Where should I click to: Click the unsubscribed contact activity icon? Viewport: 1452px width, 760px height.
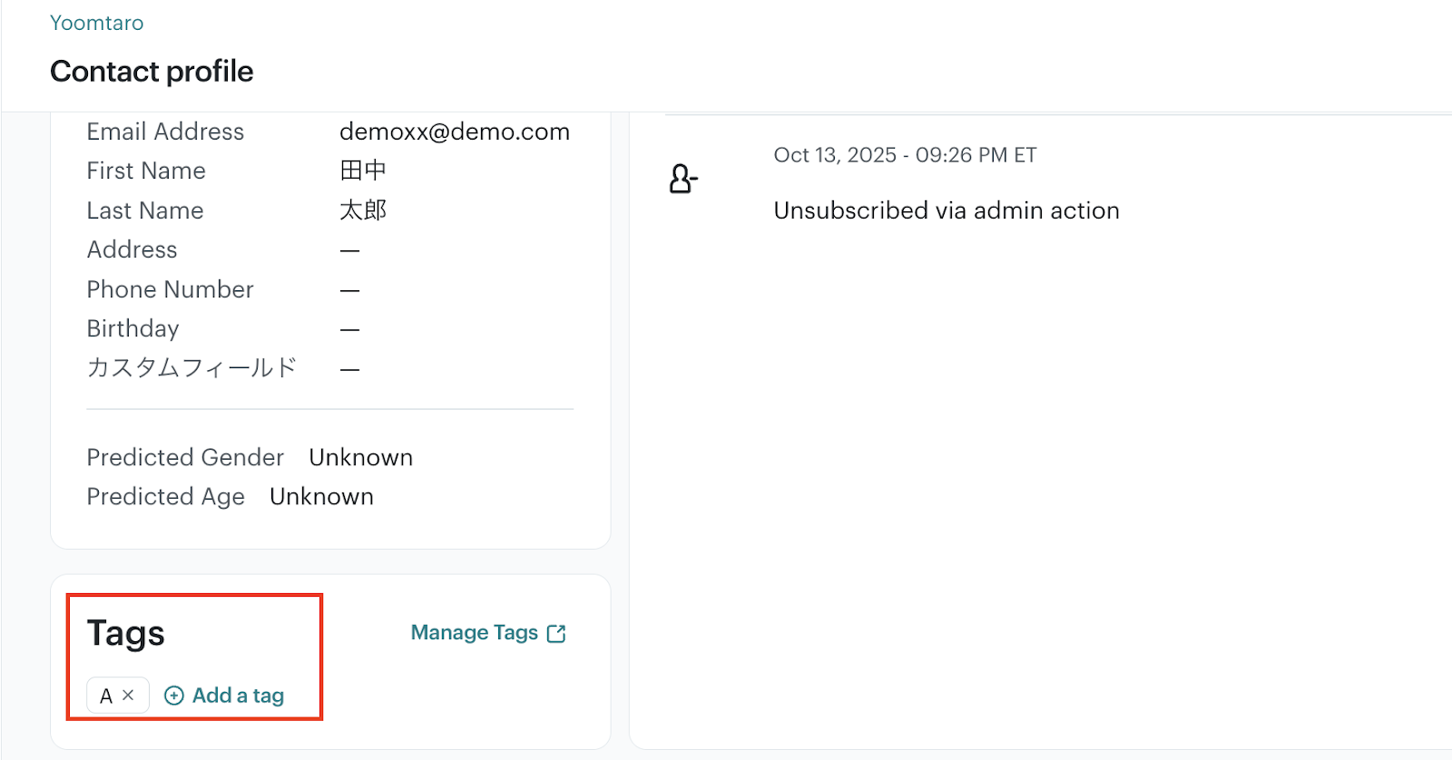(x=682, y=179)
